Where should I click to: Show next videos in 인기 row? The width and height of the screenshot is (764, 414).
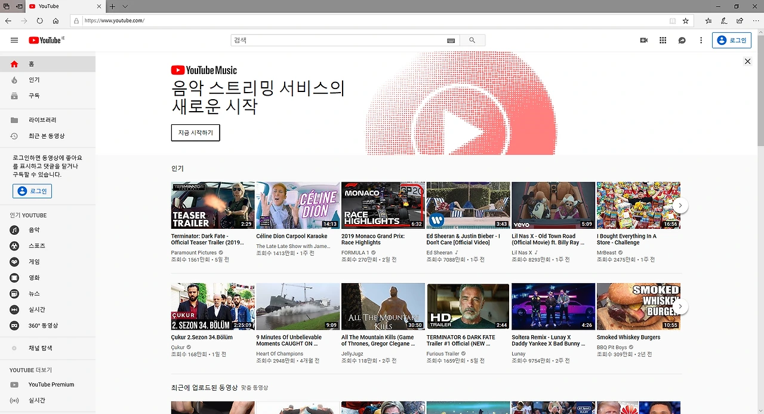pyautogui.click(x=680, y=206)
